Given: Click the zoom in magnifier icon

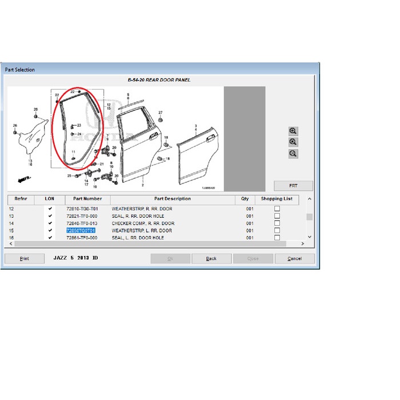Looking at the screenshot, I should coord(293,131).
